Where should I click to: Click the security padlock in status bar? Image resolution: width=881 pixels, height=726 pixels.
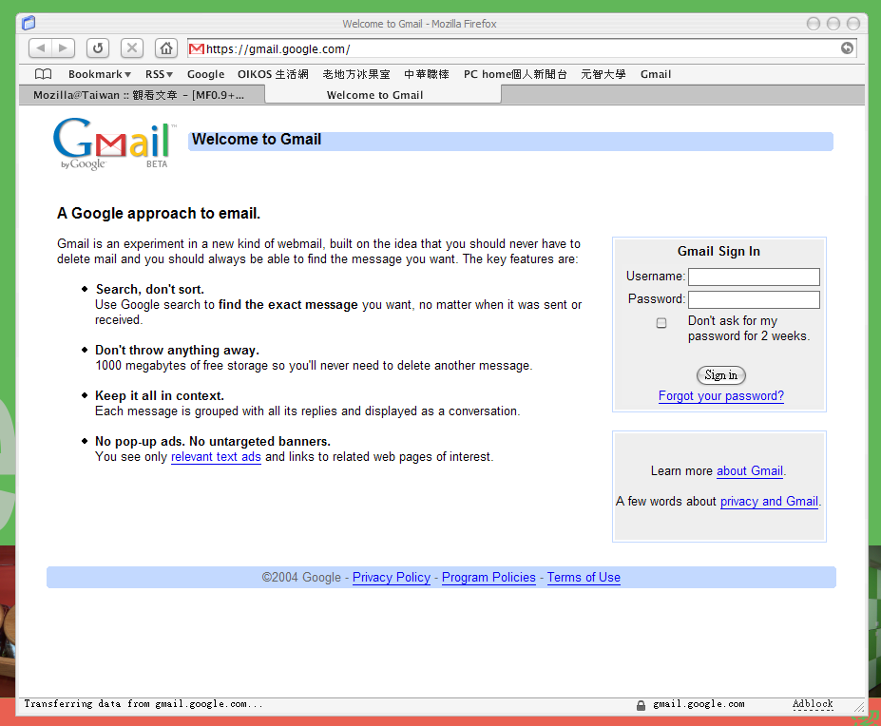point(642,705)
